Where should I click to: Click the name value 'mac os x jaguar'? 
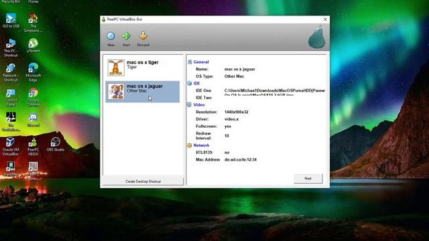(240, 69)
